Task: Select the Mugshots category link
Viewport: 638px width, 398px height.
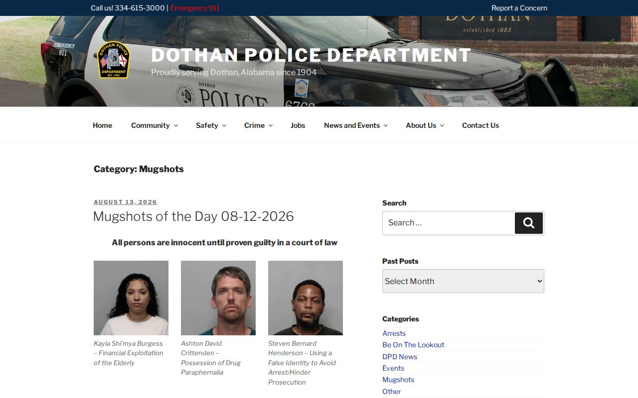Action: (398, 380)
